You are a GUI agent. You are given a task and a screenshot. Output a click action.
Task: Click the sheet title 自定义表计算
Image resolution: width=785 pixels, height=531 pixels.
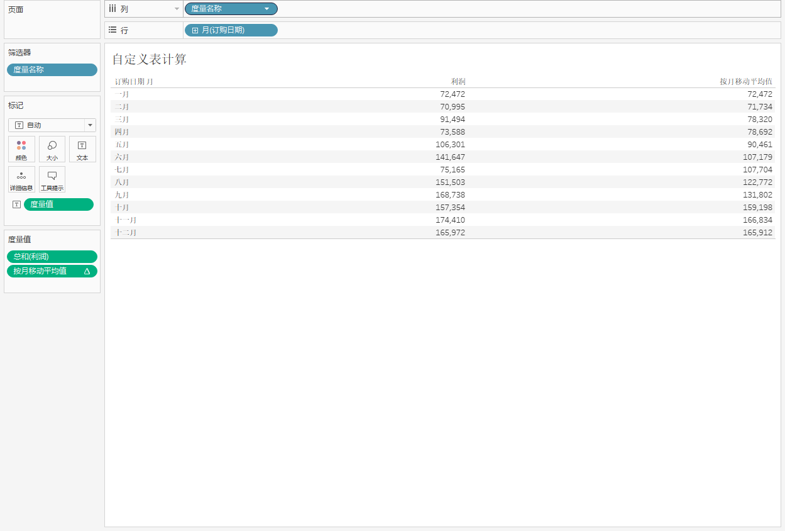[150, 59]
